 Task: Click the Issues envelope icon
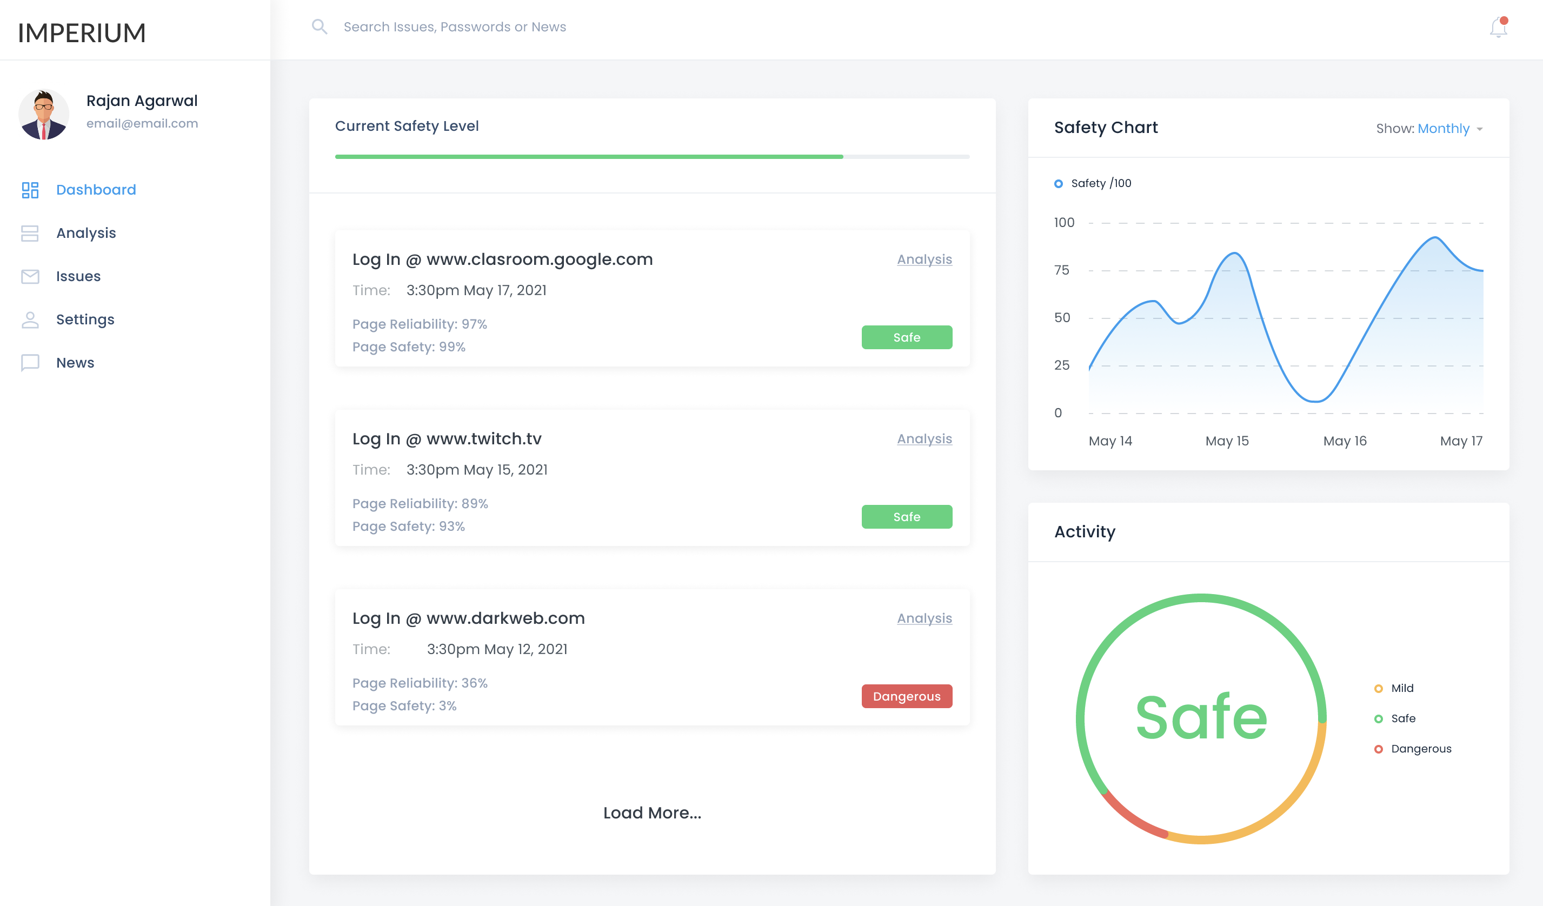click(30, 277)
